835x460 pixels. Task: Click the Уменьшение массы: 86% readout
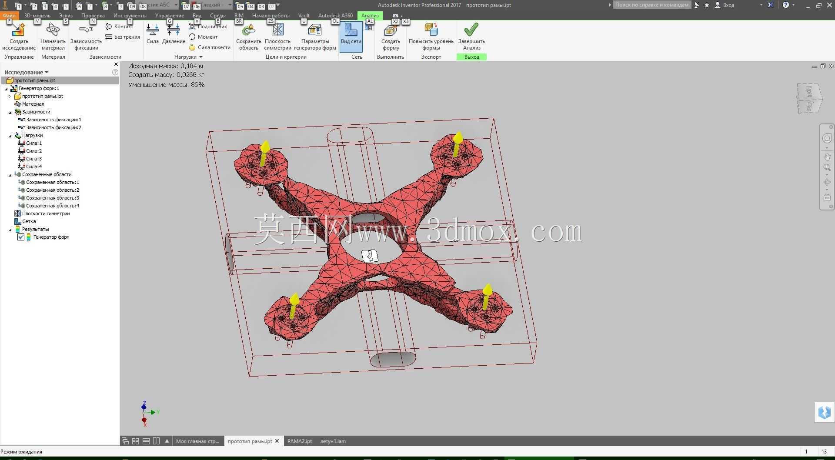point(167,85)
